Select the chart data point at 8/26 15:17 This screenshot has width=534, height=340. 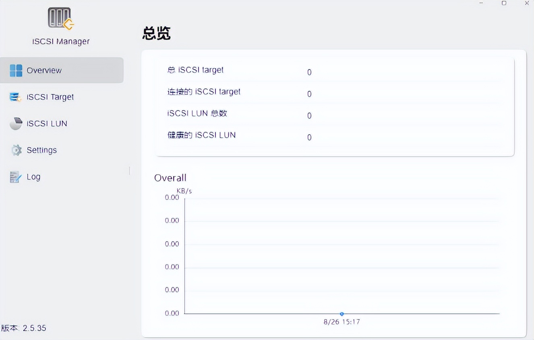click(x=342, y=314)
